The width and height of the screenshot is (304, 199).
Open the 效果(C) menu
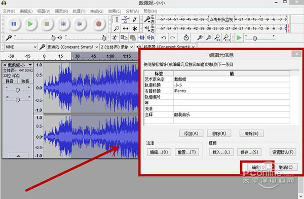[x=115, y=11]
